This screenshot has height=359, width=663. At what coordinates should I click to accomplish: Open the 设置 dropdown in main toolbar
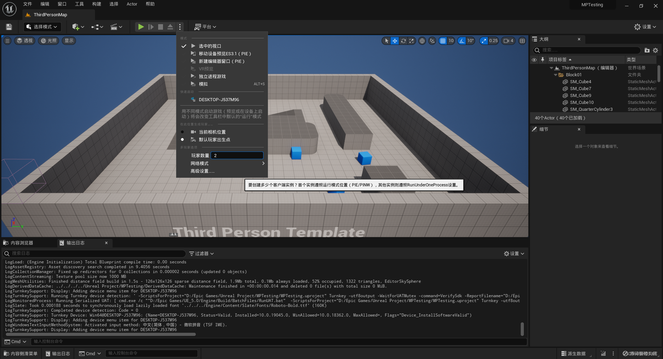645,27
